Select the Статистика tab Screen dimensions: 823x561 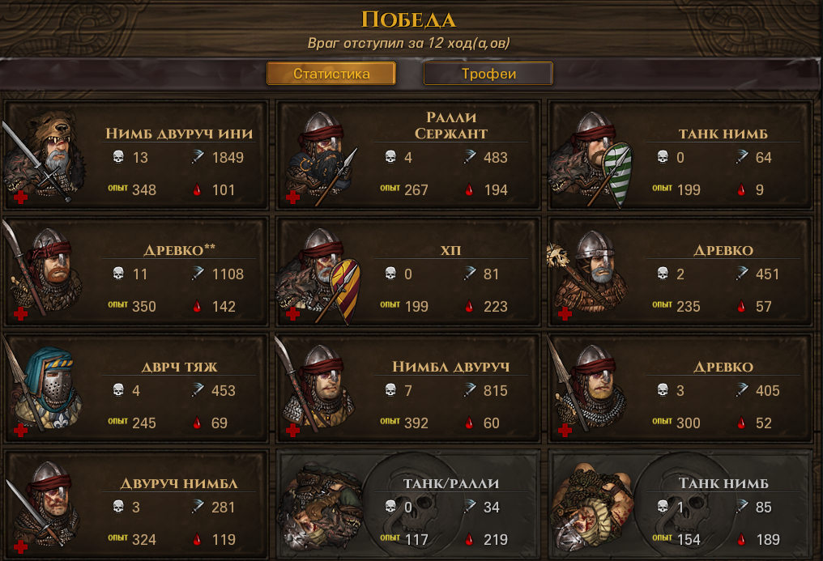click(331, 74)
